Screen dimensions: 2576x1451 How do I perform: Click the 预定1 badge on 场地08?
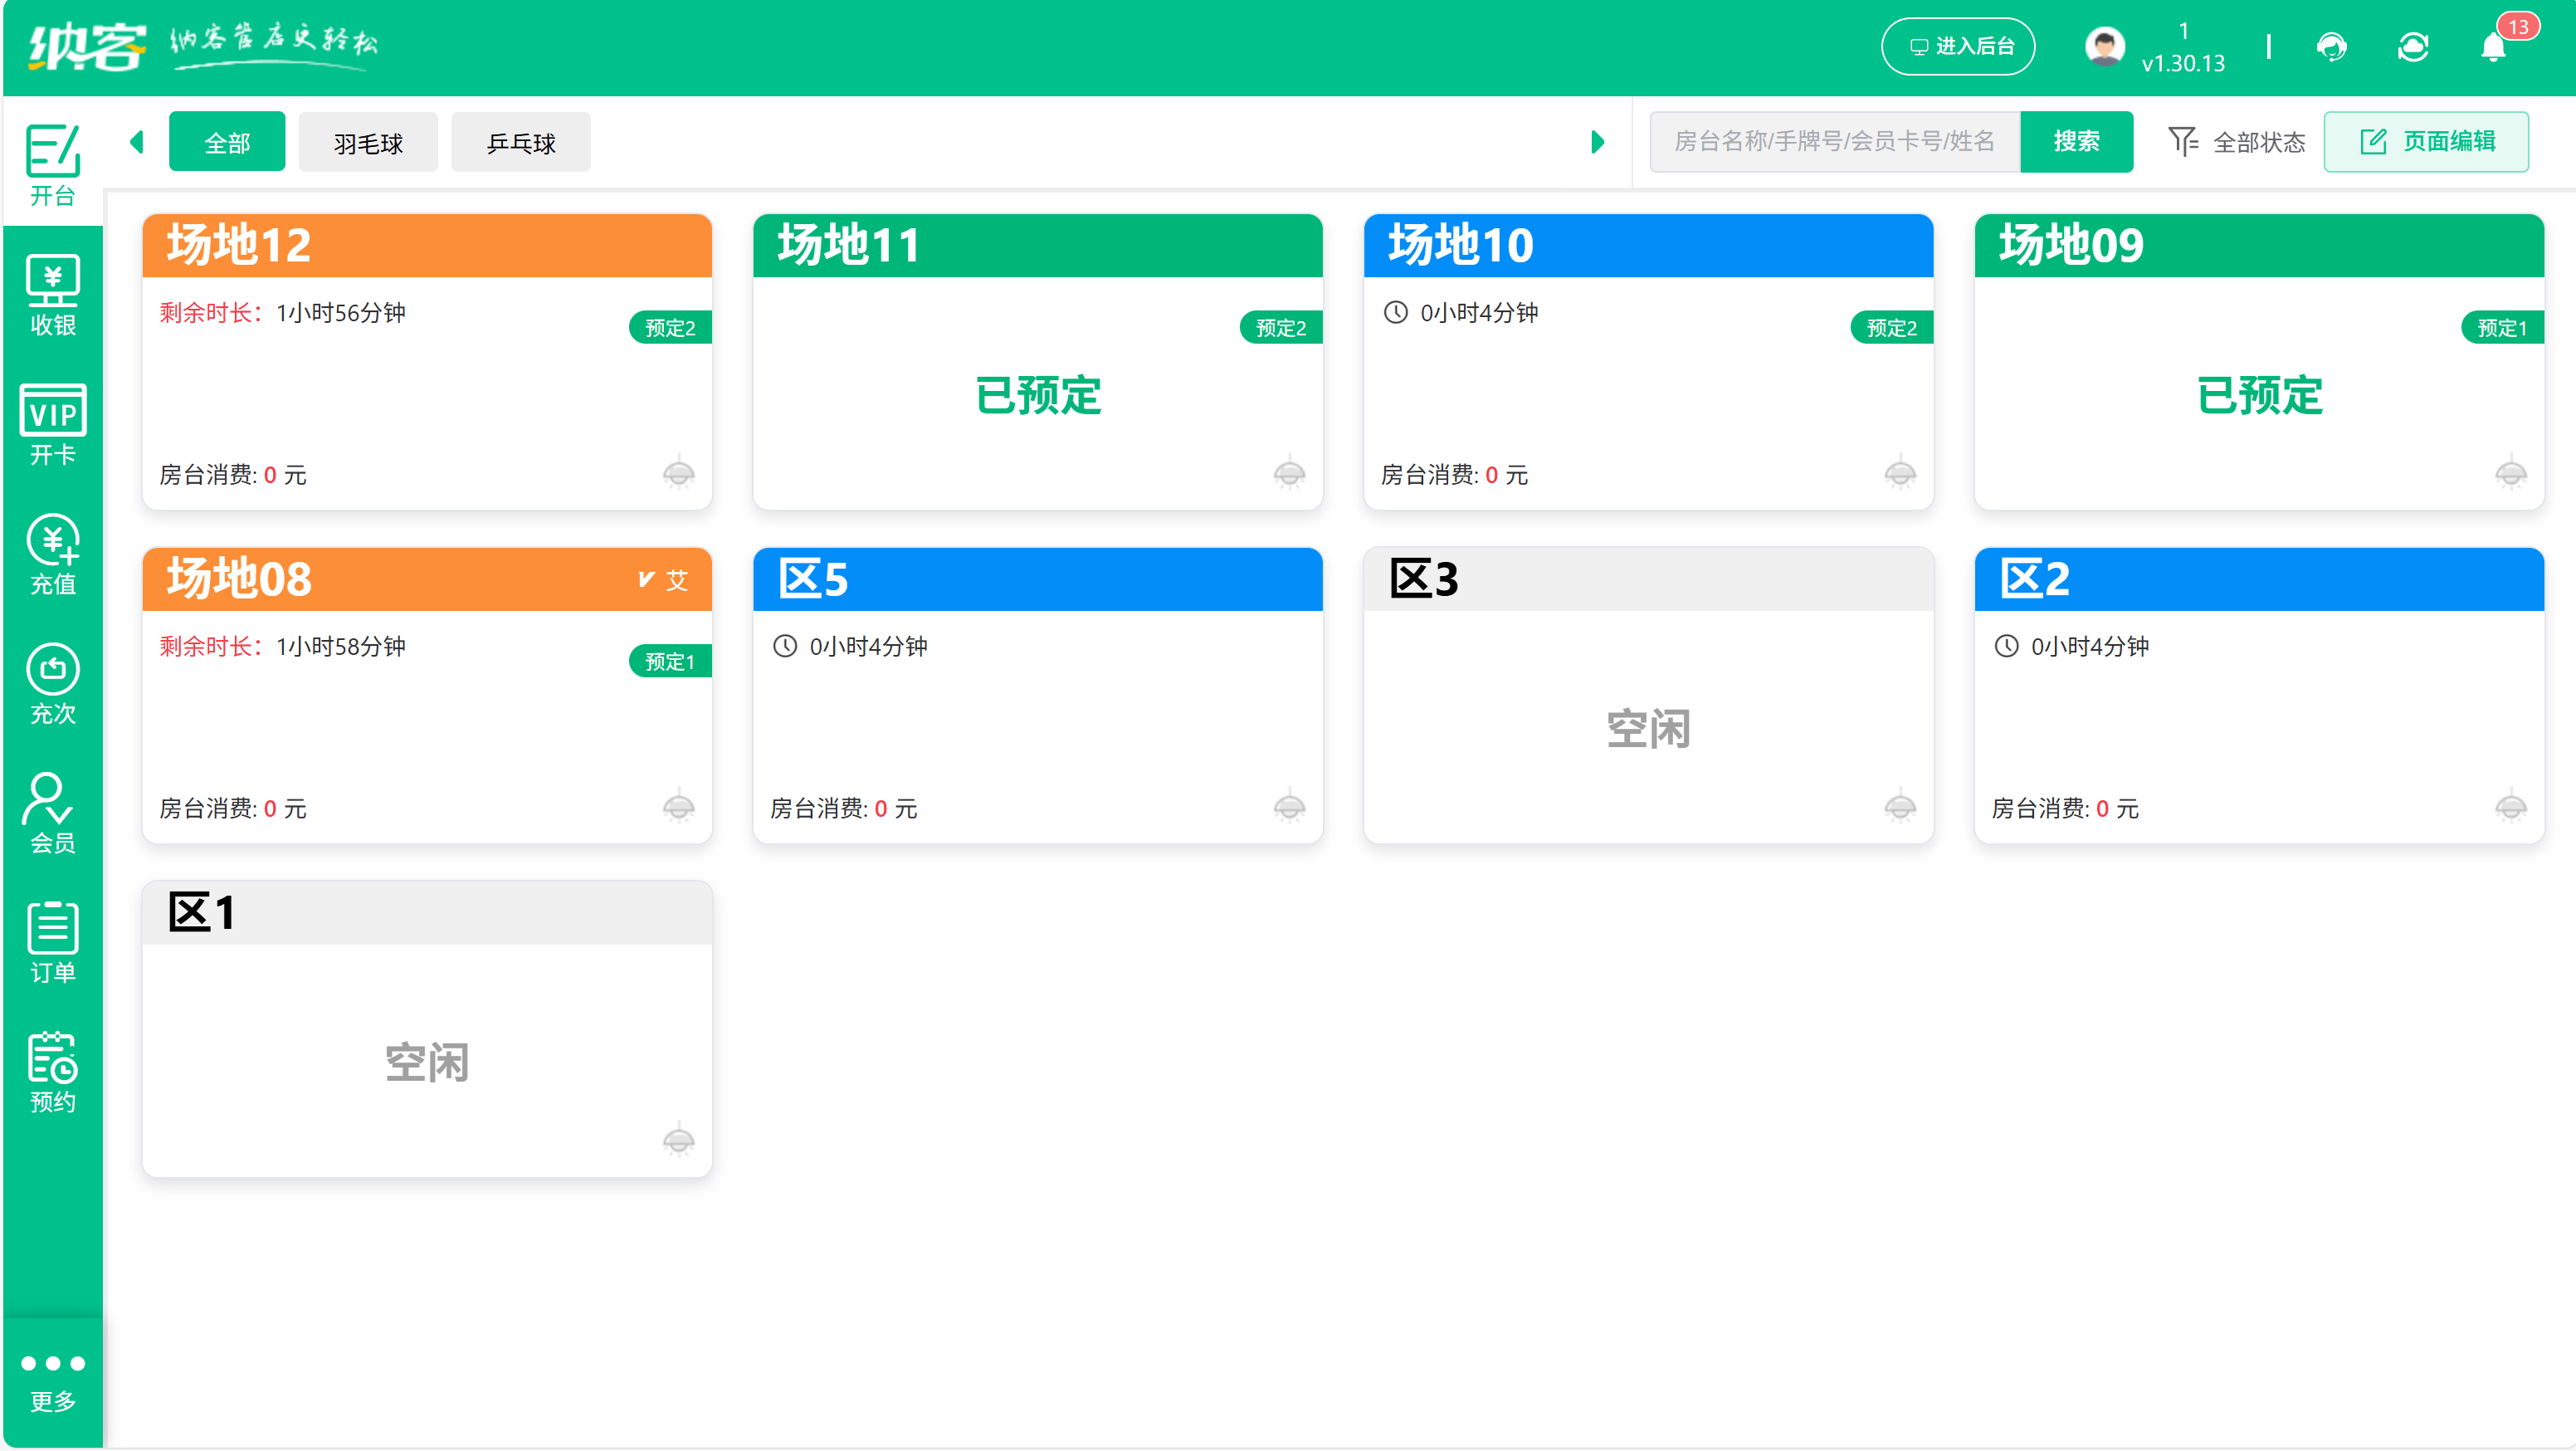pos(670,662)
